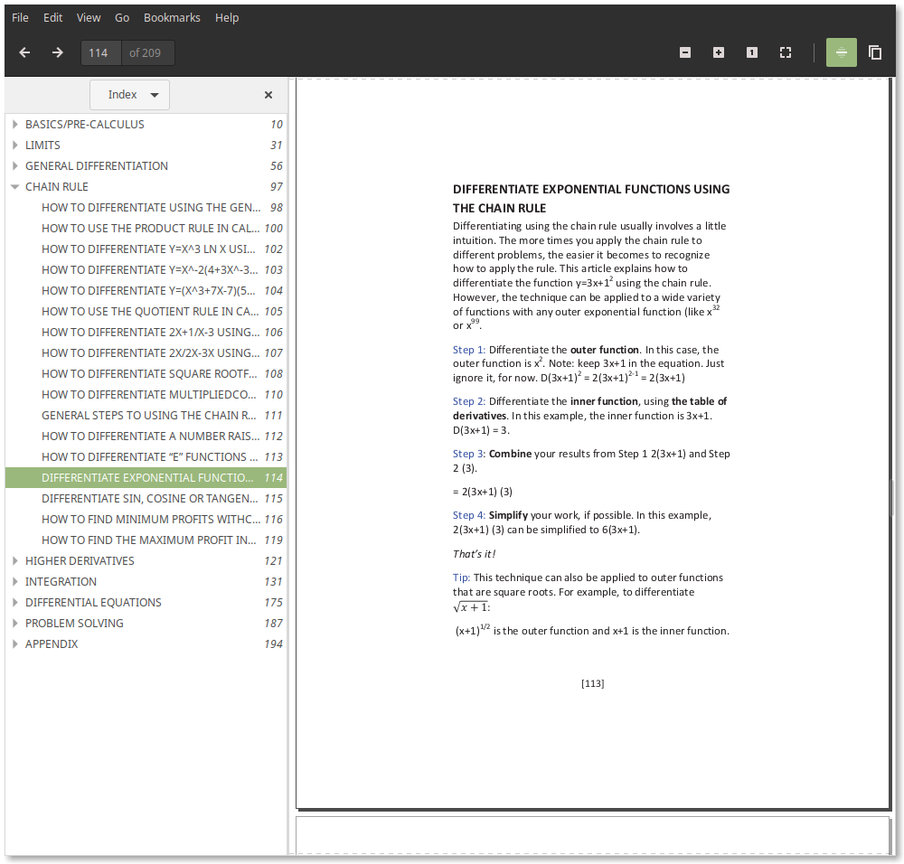Open the View menu
Viewport: 904px width, 864px height.
coord(89,17)
